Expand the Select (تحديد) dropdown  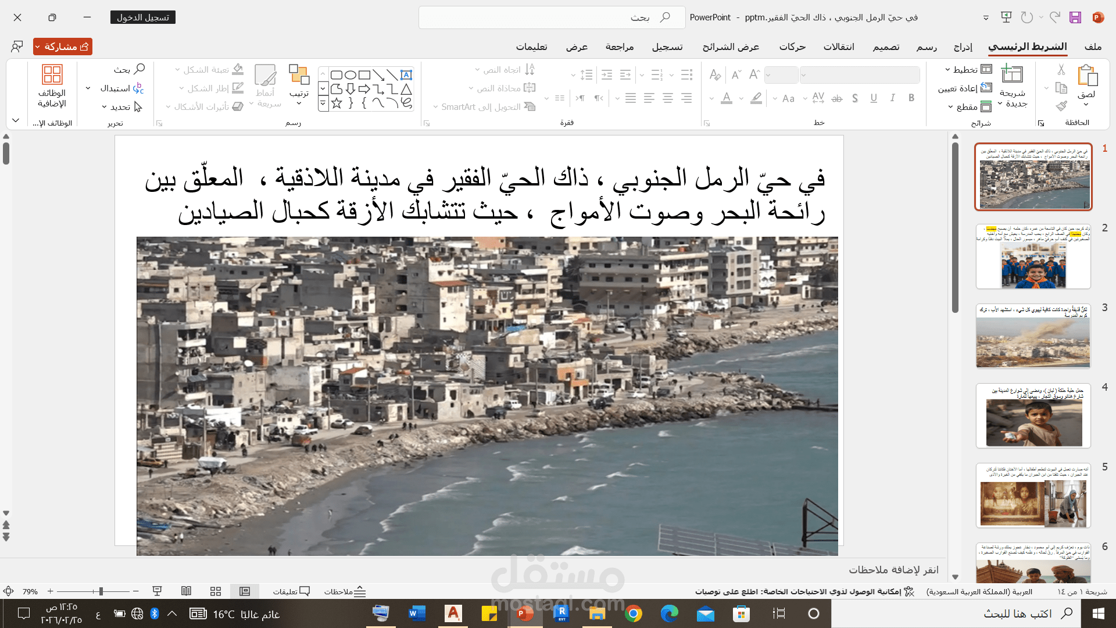(x=121, y=107)
